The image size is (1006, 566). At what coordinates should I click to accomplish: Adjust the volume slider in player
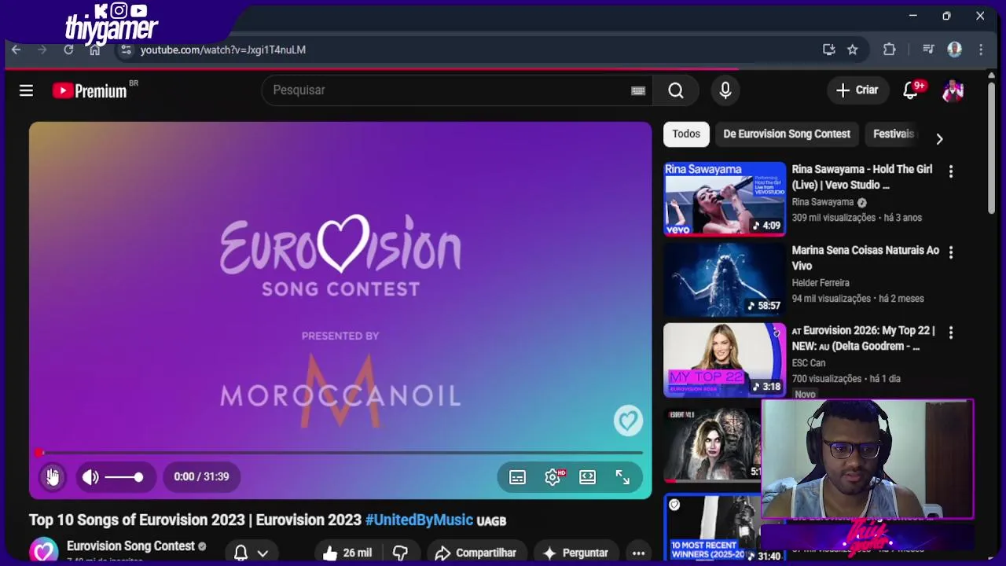pos(123,476)
